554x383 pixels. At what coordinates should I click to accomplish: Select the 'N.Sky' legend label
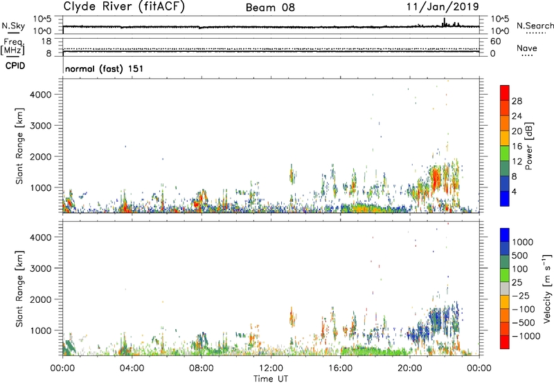pos(13,26)
